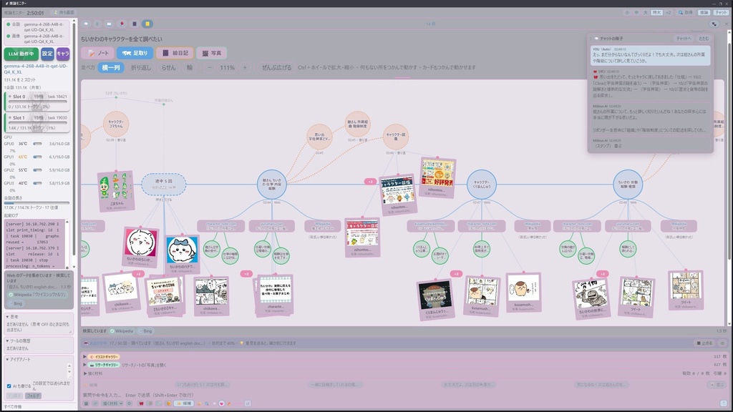Switch to the 写真 tab
This screenshot has width=733, height=412.
[212, 53]
